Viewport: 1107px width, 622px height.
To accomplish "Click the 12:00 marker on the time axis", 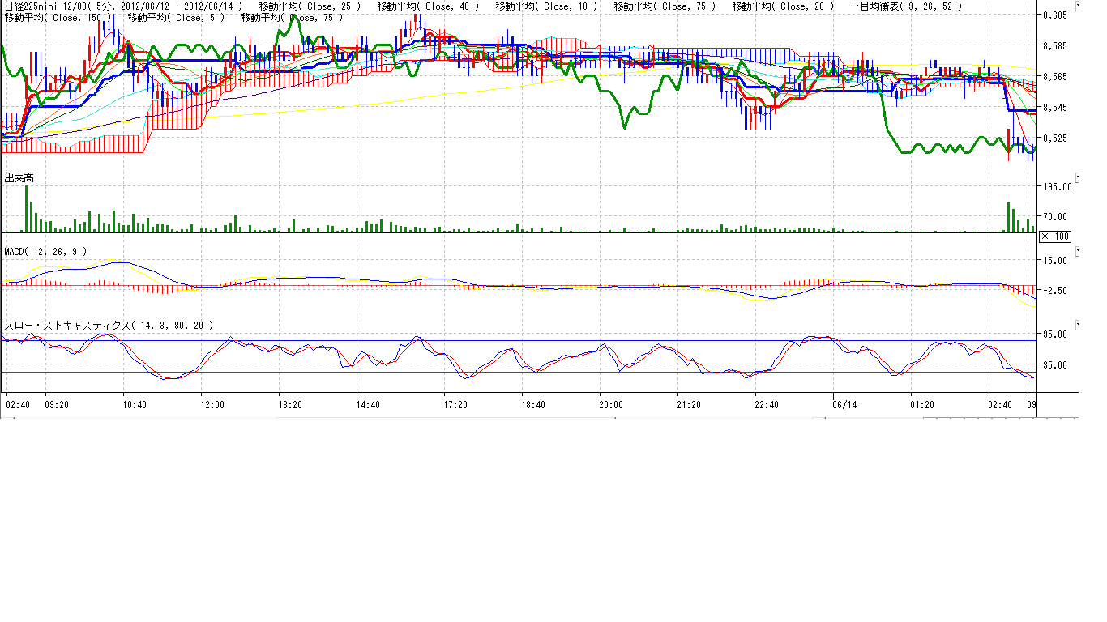I will tap(212, 404).
